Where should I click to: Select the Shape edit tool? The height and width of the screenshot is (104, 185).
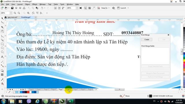pyautogui.click(x=2, y=22)
